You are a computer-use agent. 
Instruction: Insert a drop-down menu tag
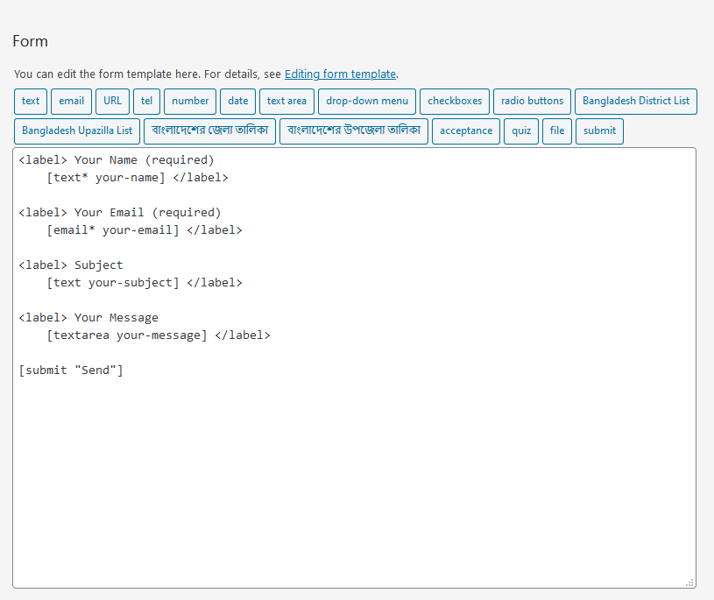(367, 101)
